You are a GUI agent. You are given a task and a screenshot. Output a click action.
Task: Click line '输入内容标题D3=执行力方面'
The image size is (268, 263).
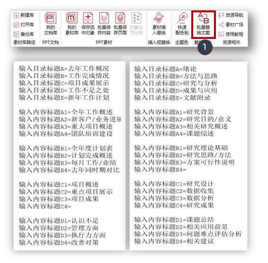[x=62, y=235]
